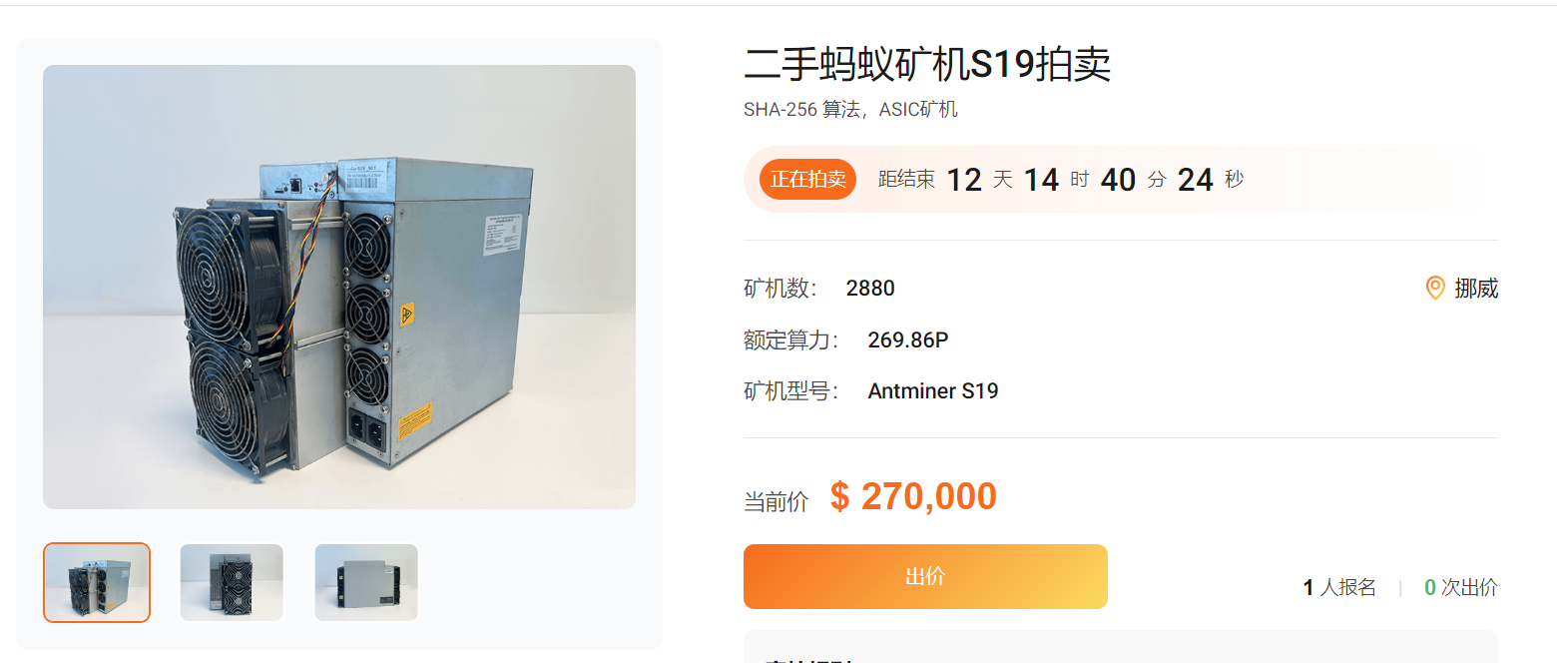1557x663 pixels.
Task: Click the countdown days value 12
Action: (964, 180)
